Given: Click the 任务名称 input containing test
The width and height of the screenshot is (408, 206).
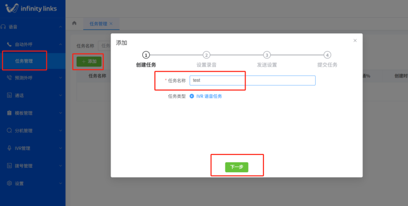Looking at the screenshot, I should pyautogui.click(x=252, y=80).
